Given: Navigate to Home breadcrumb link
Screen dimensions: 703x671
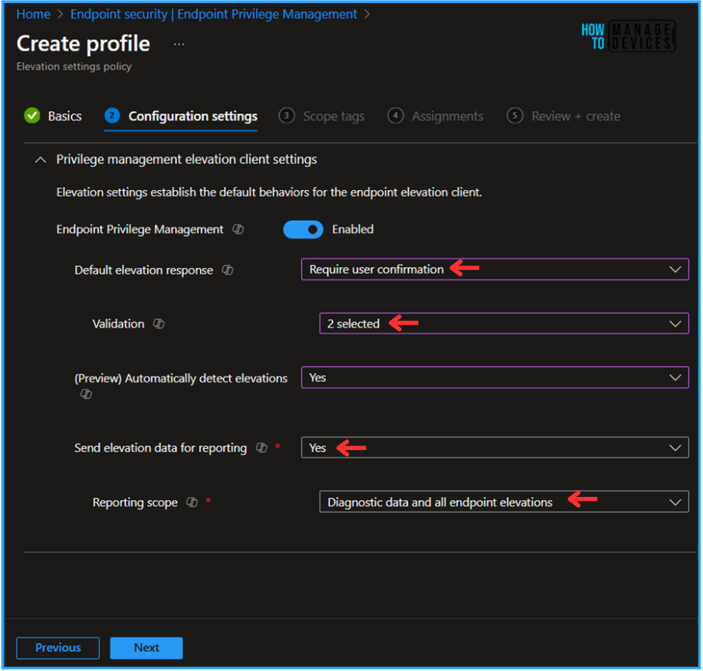Looking at the screenshot, I should [33, 15].
